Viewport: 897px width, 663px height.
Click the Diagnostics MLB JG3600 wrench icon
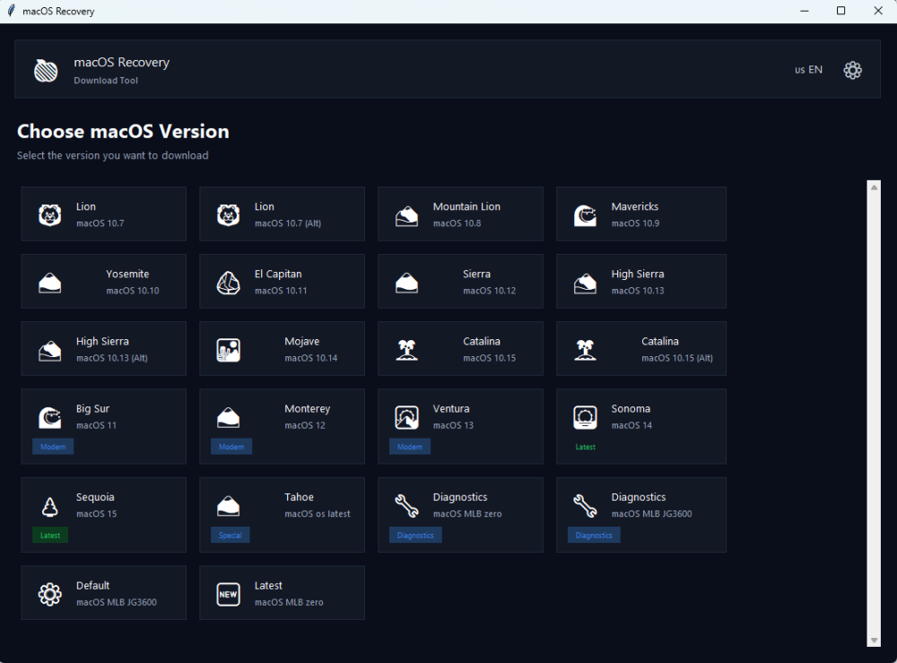coord(585,506)
